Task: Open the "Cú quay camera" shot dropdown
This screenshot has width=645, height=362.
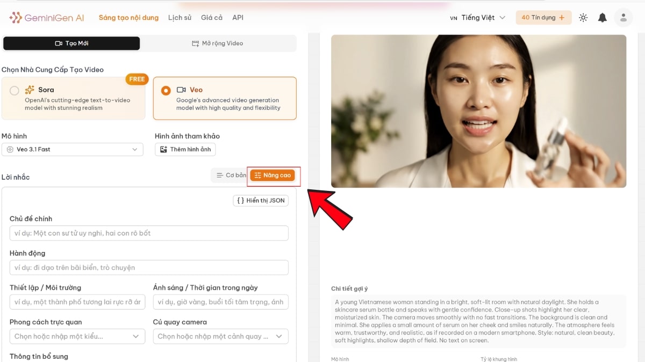Action: (220, 336)
